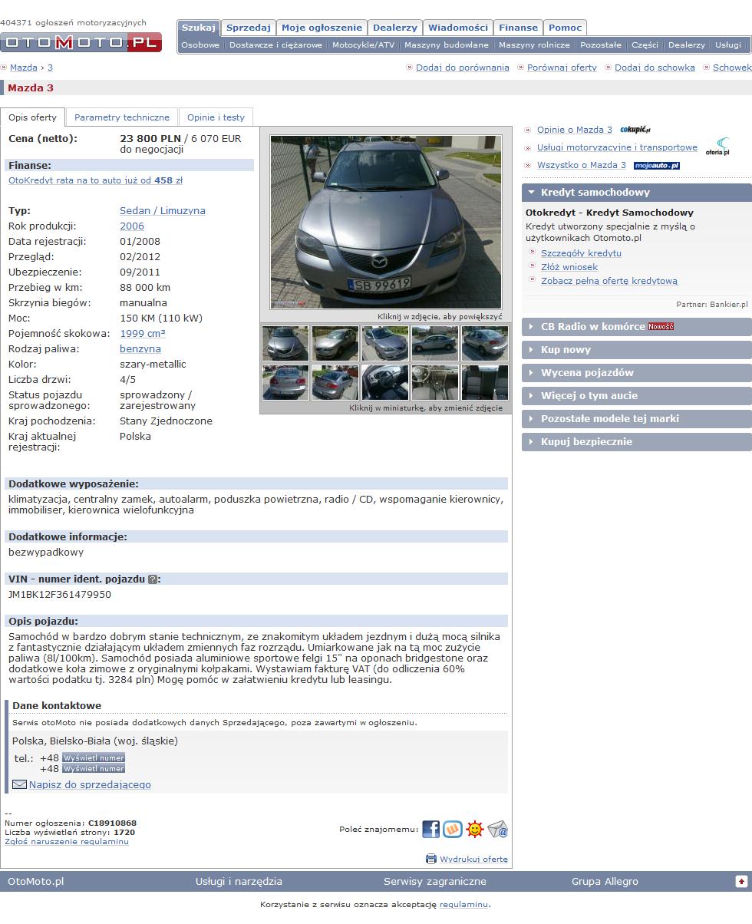Click Zgłoś naruszenie regulaminu link
This screenshot has height=924, width=752.
(x=67, y=841)
